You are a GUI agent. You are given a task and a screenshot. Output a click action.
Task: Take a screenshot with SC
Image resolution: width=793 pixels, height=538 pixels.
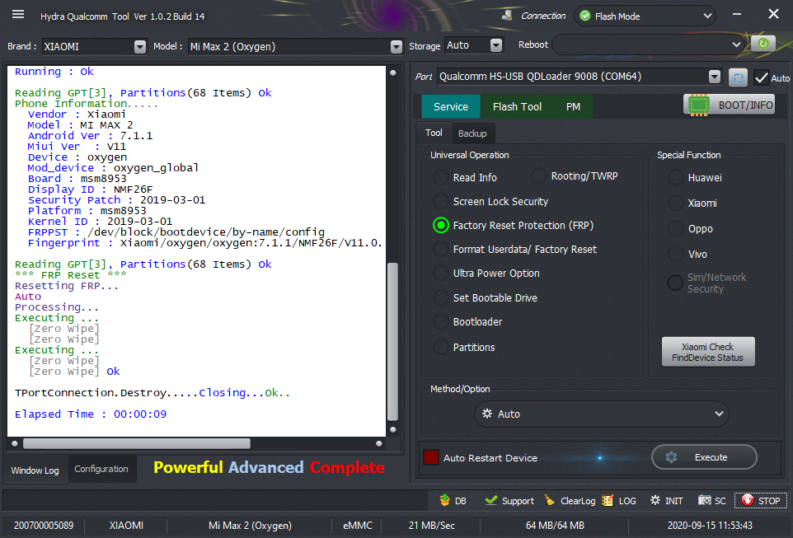tap(712, 501)
